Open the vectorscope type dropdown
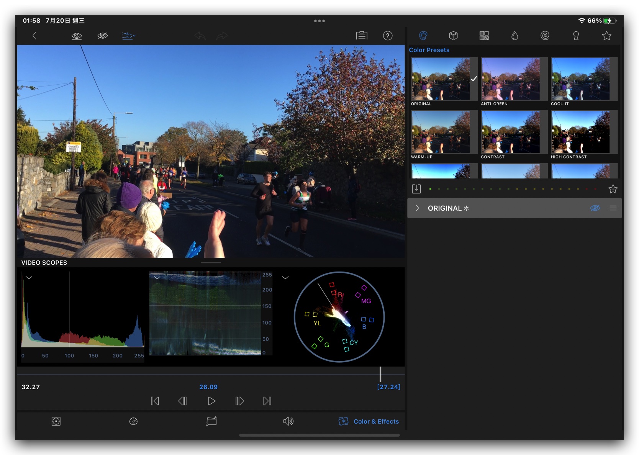This screenshot has width=639, height=455. coord(285,278)
